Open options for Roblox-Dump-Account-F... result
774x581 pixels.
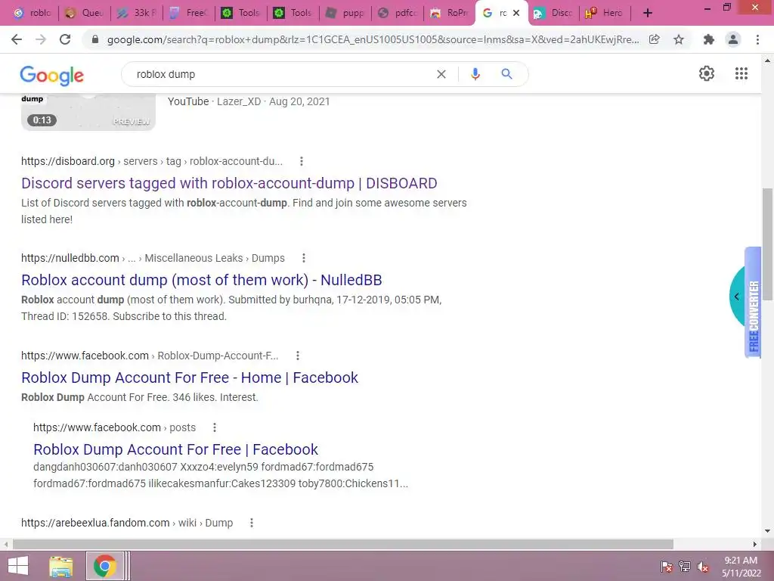tap(298, 356)
